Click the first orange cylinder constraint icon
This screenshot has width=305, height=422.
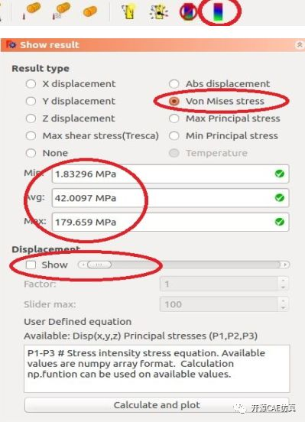pos(31,11)
